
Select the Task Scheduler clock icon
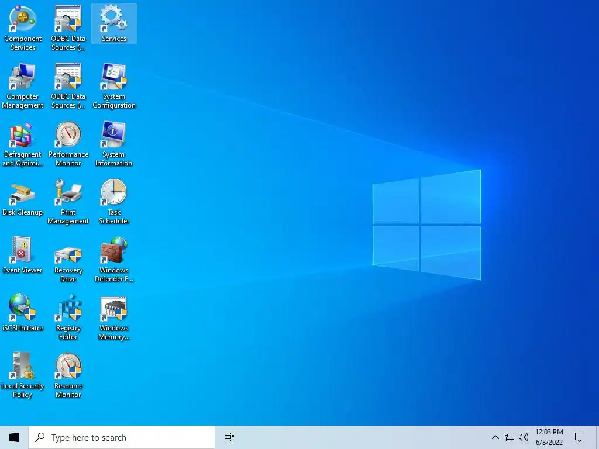tap(114, 192)
